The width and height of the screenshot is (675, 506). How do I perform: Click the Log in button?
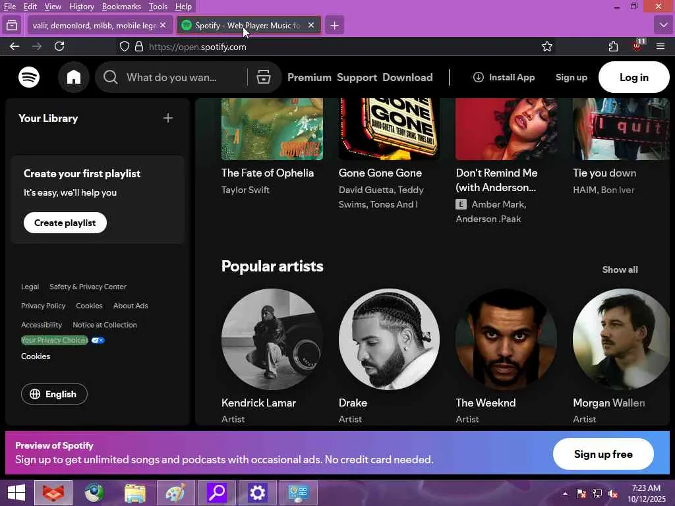coord(633,78)
